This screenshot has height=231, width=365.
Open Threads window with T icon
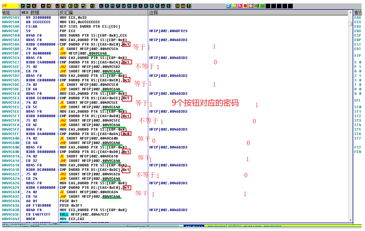118,6
